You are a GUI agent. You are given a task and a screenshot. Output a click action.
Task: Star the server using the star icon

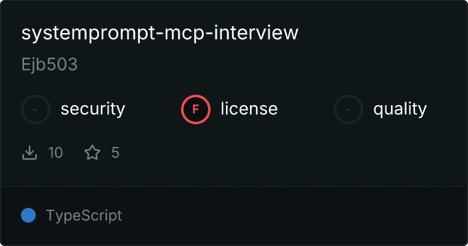pos(92,153)
